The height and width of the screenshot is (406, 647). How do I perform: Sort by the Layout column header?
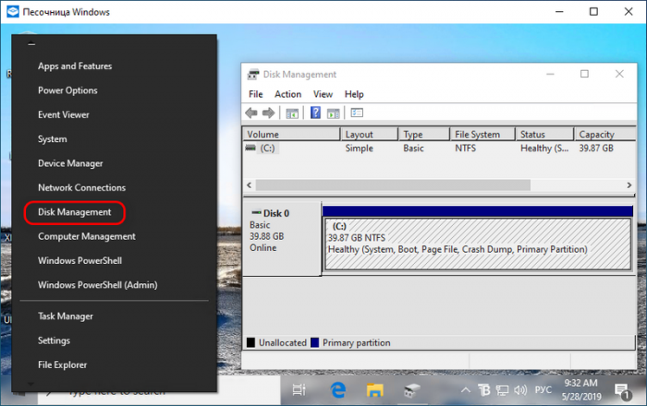tap(369, 134)
